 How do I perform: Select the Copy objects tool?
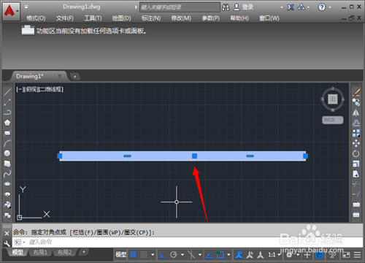coord(356,102)
